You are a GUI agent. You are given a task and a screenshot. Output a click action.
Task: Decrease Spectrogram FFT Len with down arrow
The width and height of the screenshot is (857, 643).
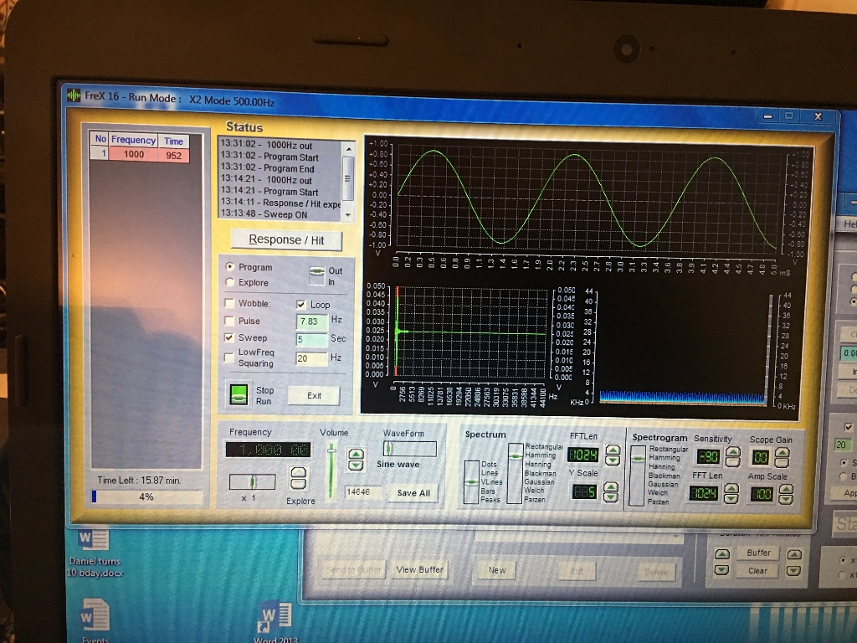tap(731, 499)
